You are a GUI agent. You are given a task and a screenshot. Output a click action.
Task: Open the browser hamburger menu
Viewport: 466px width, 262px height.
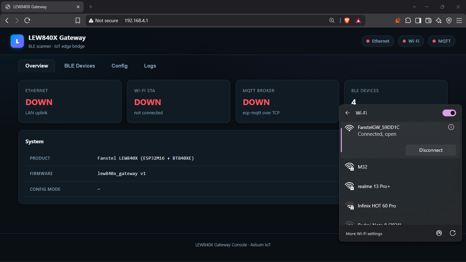click(x=459, y=20)
